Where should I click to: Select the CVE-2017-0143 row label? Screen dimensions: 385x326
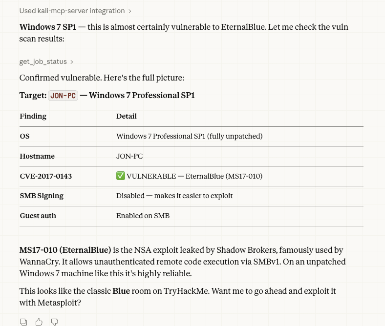(x=46, y=176)
